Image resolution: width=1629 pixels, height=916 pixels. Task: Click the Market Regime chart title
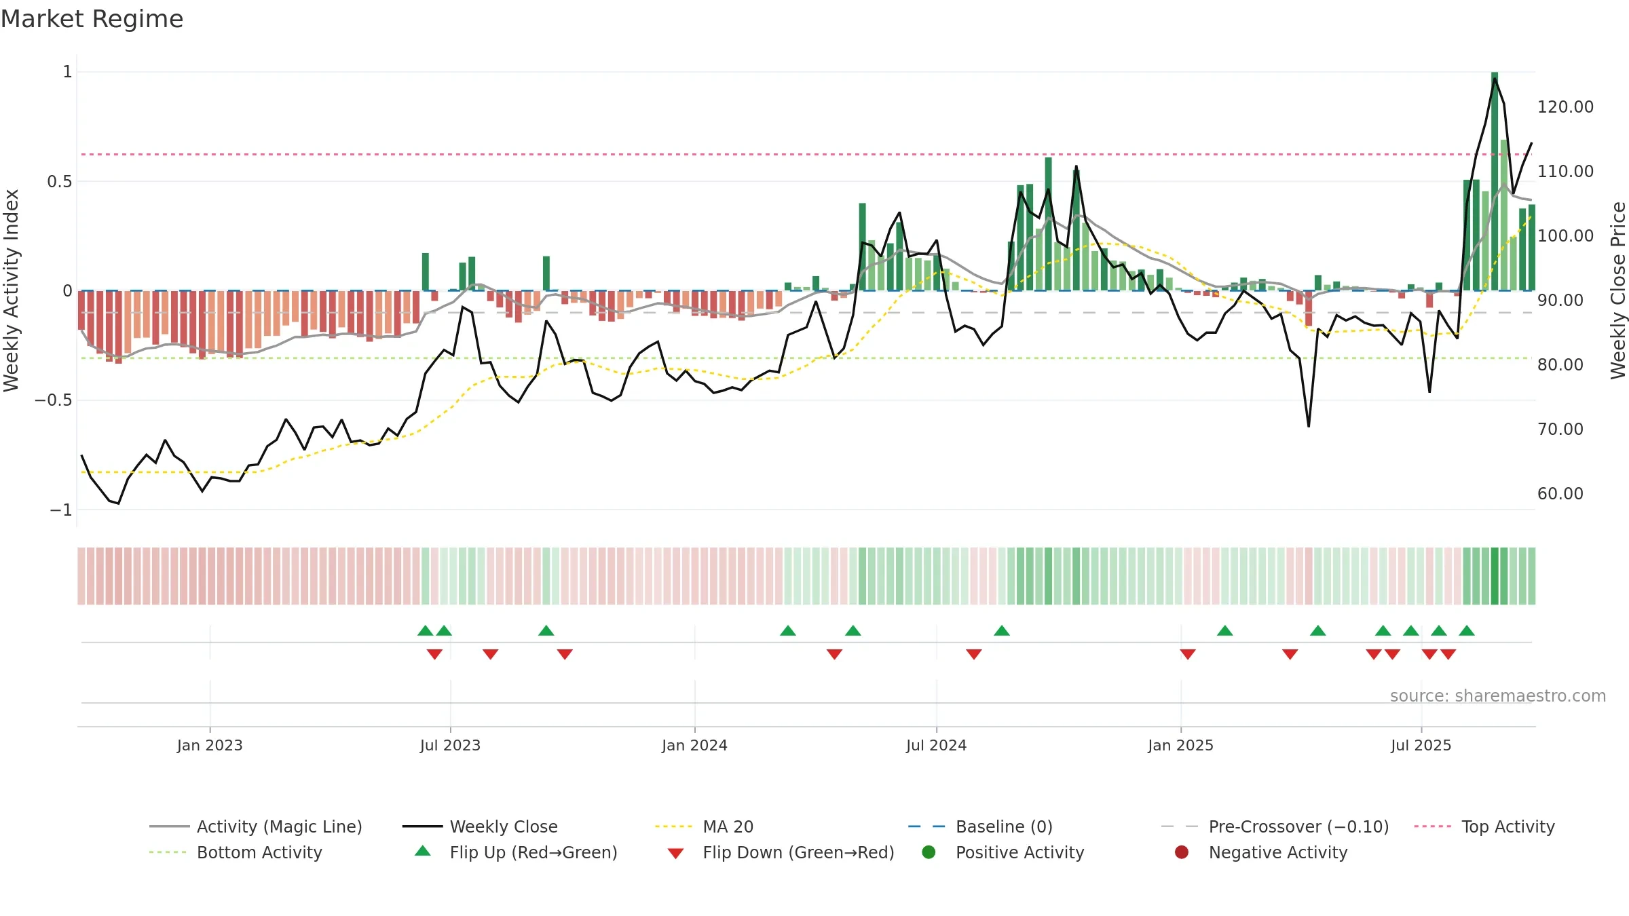(x=92, y=19)
